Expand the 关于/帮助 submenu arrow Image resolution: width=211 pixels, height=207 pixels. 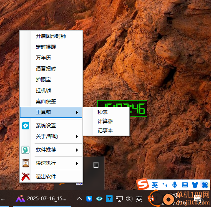coord(77,136)
